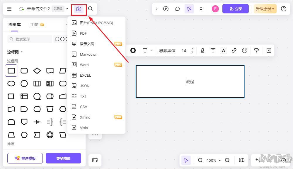Export as Visio
This screenshot has height=169, width=293.
[x=96, y=128]
